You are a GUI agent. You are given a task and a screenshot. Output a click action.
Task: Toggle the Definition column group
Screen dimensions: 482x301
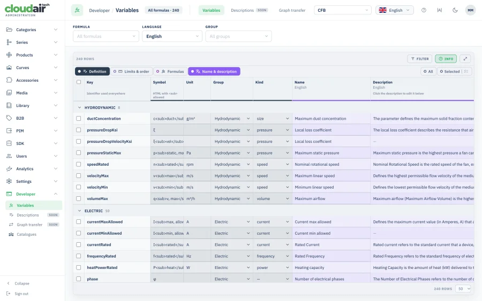click(x=92, y=72)
